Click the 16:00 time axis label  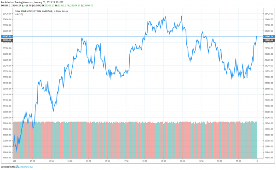pos(70,161)
